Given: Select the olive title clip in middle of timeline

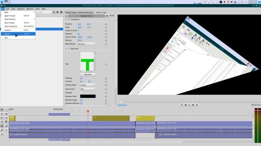Looking at the screenshot, I should tap(111, 118).
